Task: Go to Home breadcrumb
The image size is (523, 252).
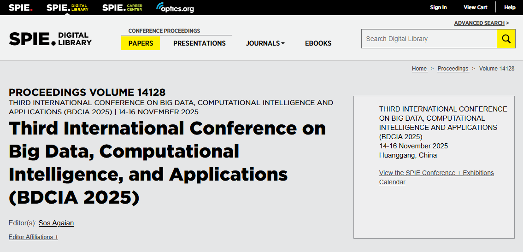Action: pos(419,69)
